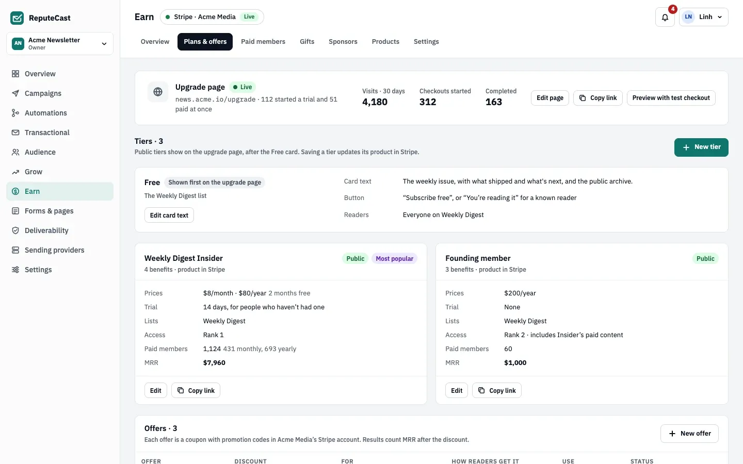Click the Earn dollar-coin icon

pyautogui.click(x=15, y=191)
